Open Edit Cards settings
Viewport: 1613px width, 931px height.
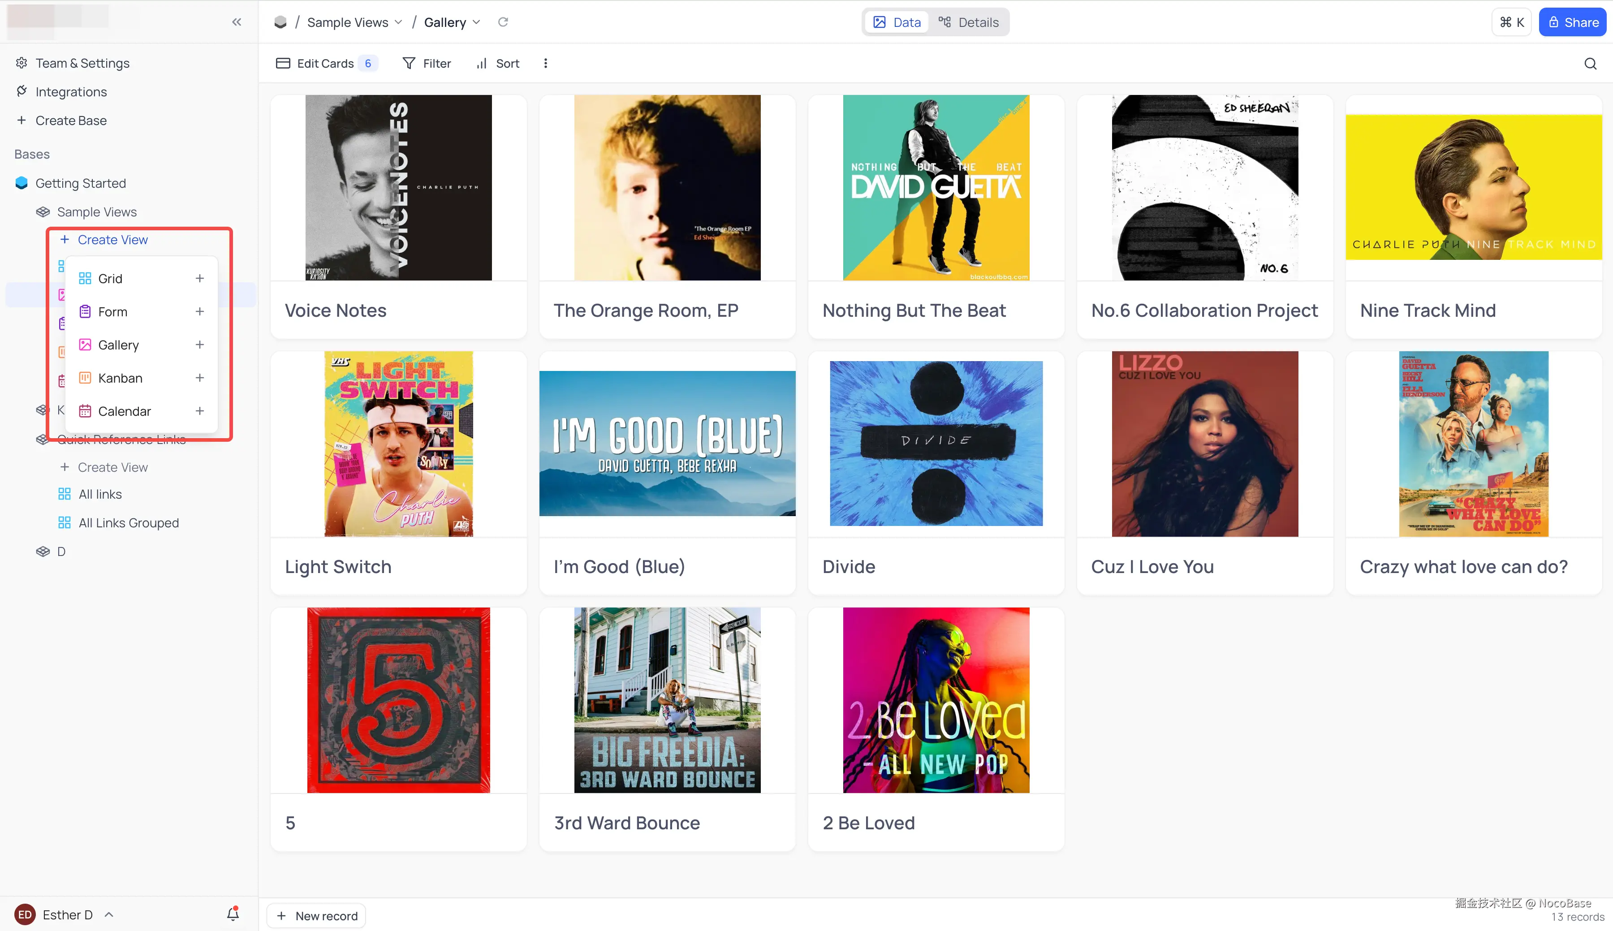tap(325, 63)
